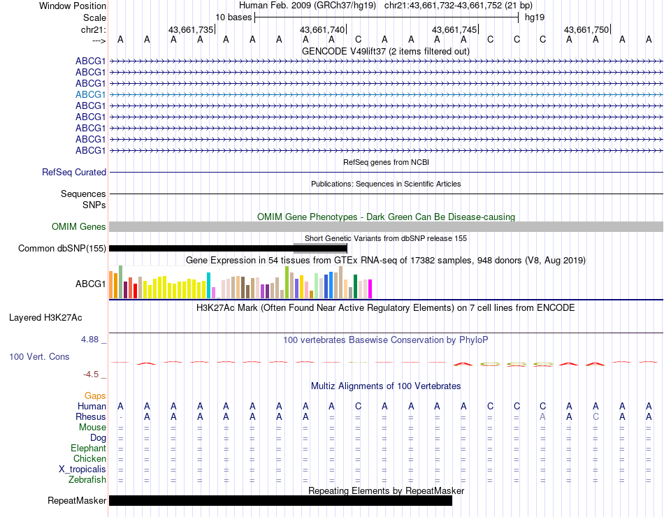Select the Chicken species row label

[89, 458]
